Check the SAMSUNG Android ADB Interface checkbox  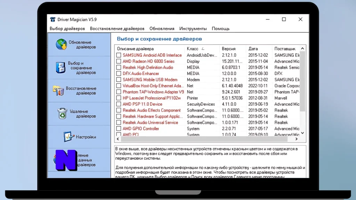coord(119,55)
